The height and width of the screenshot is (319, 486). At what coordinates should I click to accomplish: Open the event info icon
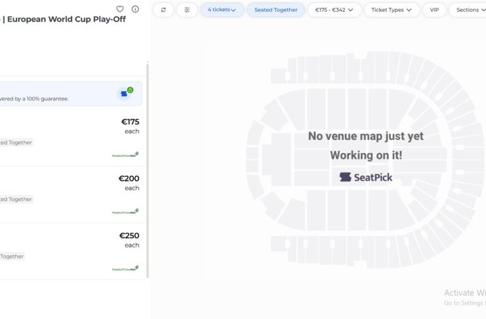[135, 9]
